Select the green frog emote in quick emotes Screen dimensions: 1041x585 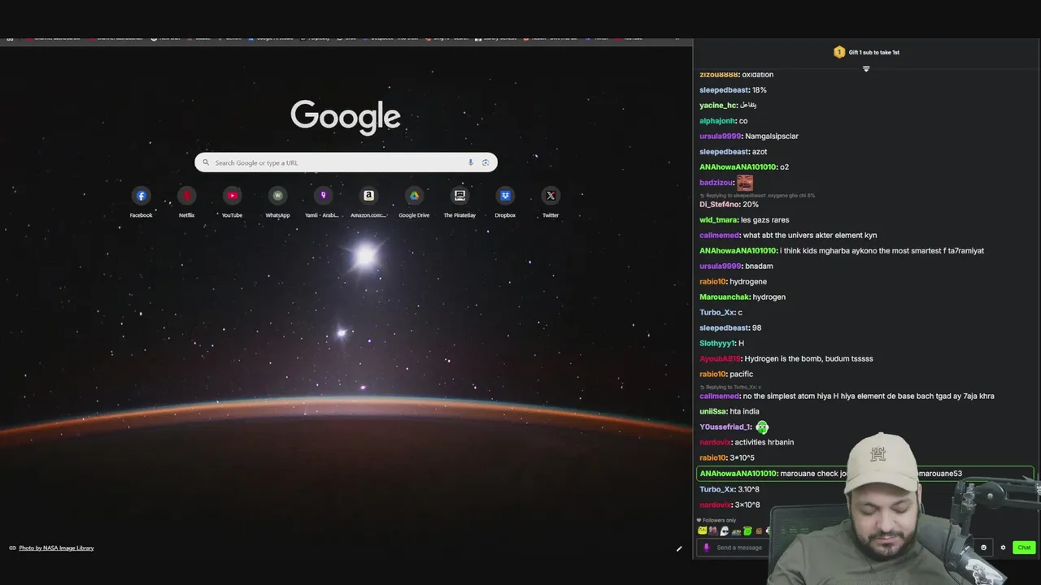tap(747, 531)
